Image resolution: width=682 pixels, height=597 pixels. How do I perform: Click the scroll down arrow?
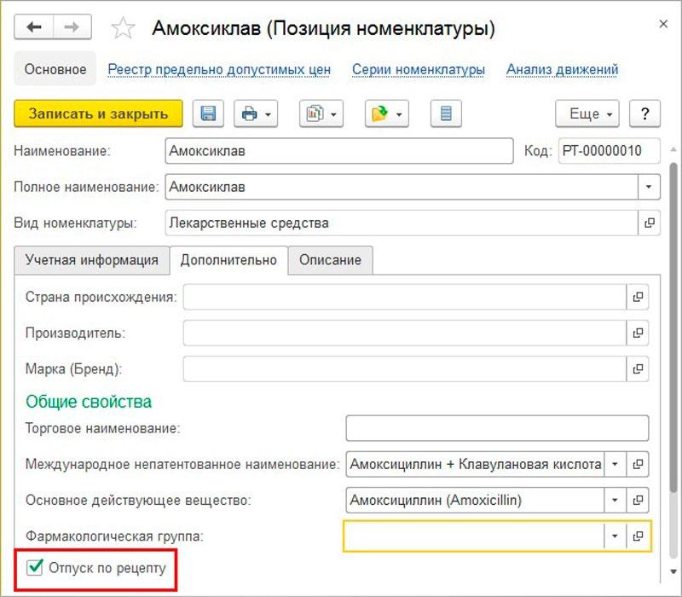pos(673,571)
